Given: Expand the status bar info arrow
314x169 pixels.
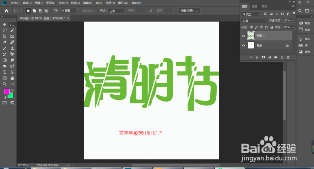Looking at the screenshot, I should click(x=68, y=165).
